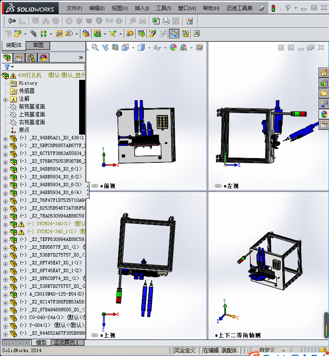This screenshot has width=329, height=356.
Task: Open Component Pattern dropdown arrow
Action: (51, 34)
